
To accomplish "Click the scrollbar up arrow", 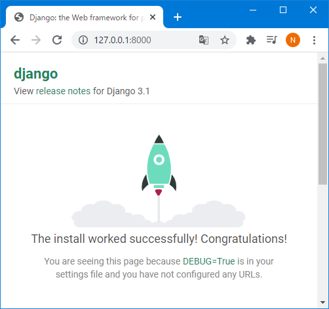I will [322, 58].
